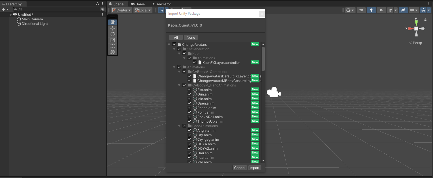Screen dimensions: 433x178
Task: Toggle the Y grid visibility button
Action: [161, 10]
